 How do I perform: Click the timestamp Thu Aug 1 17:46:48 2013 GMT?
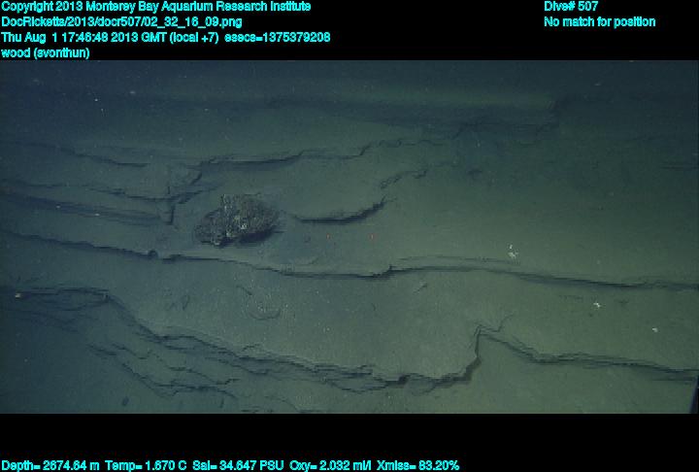pyautogui.click(x=84, y=37)
